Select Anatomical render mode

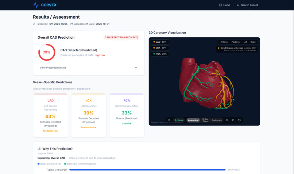coord(193,120)
